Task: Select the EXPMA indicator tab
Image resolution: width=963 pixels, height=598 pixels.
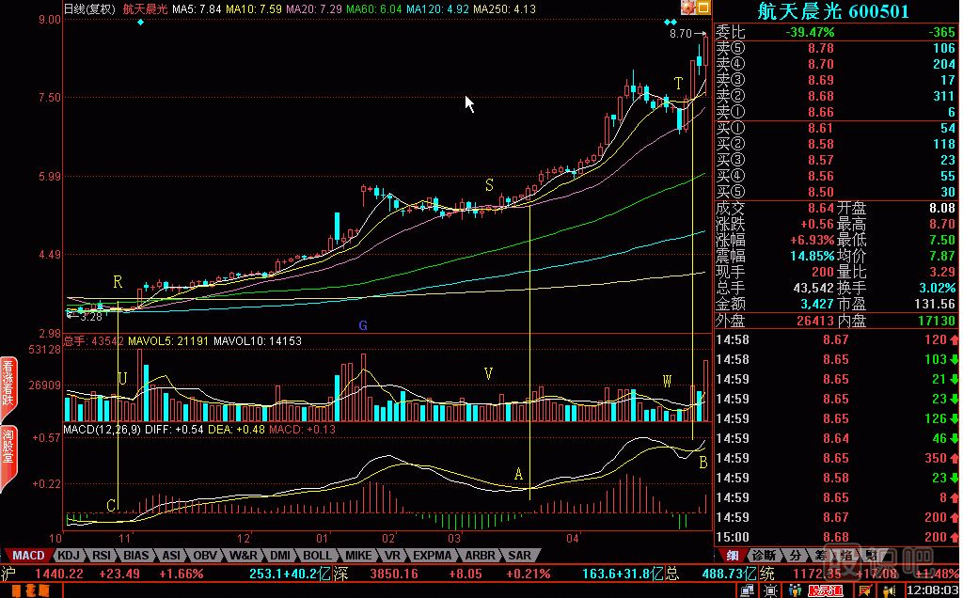Action: (x=432, y=556)
